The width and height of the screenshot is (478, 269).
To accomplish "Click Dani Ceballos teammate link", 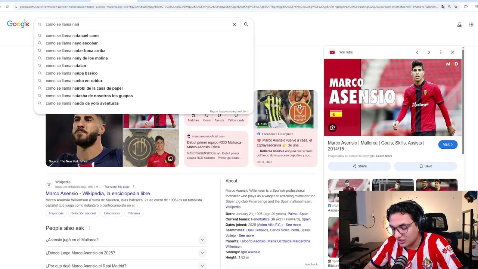I will click(257, 230).
